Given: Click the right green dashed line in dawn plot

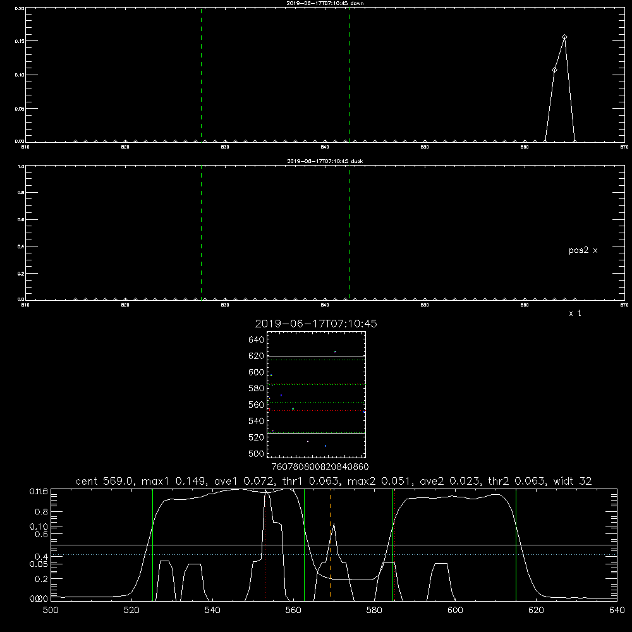Looking at the screenshot, I should tap(349, 75).
